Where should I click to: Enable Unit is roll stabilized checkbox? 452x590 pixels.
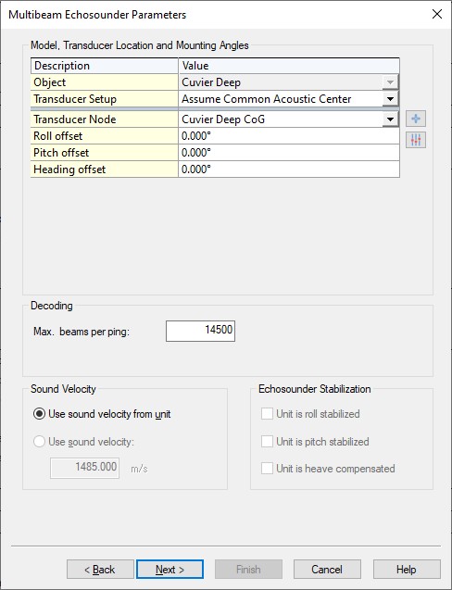(267, 414)
